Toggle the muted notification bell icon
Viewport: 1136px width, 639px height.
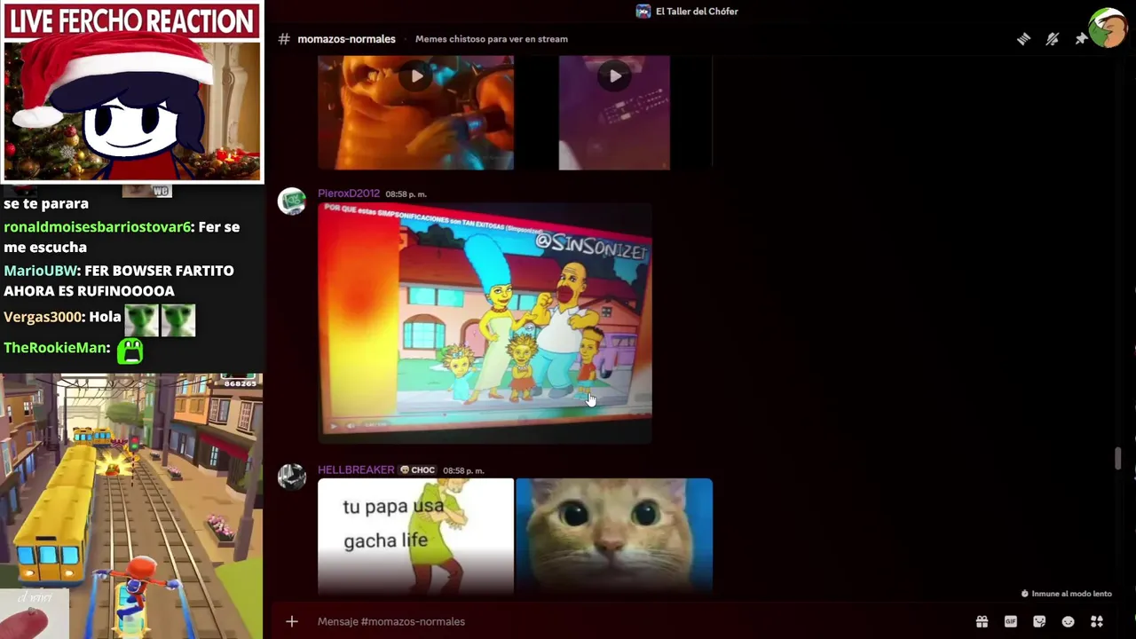point(1053,39)
